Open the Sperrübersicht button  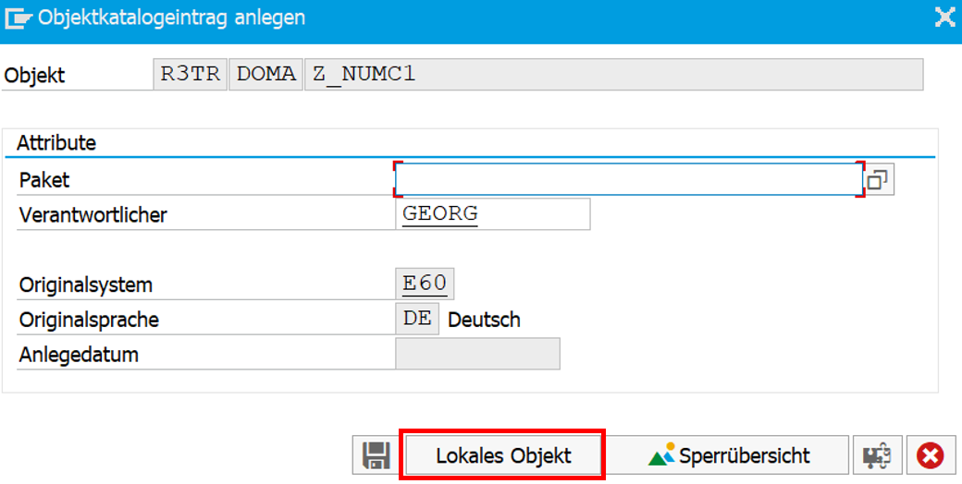(728, 455)
